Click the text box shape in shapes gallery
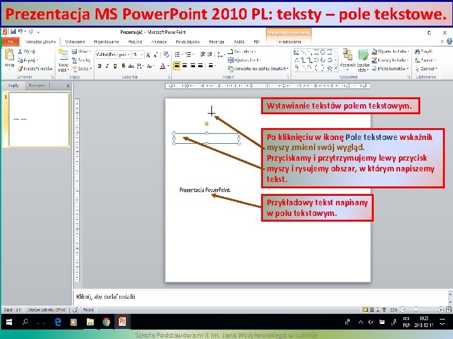 pos(296,52)
